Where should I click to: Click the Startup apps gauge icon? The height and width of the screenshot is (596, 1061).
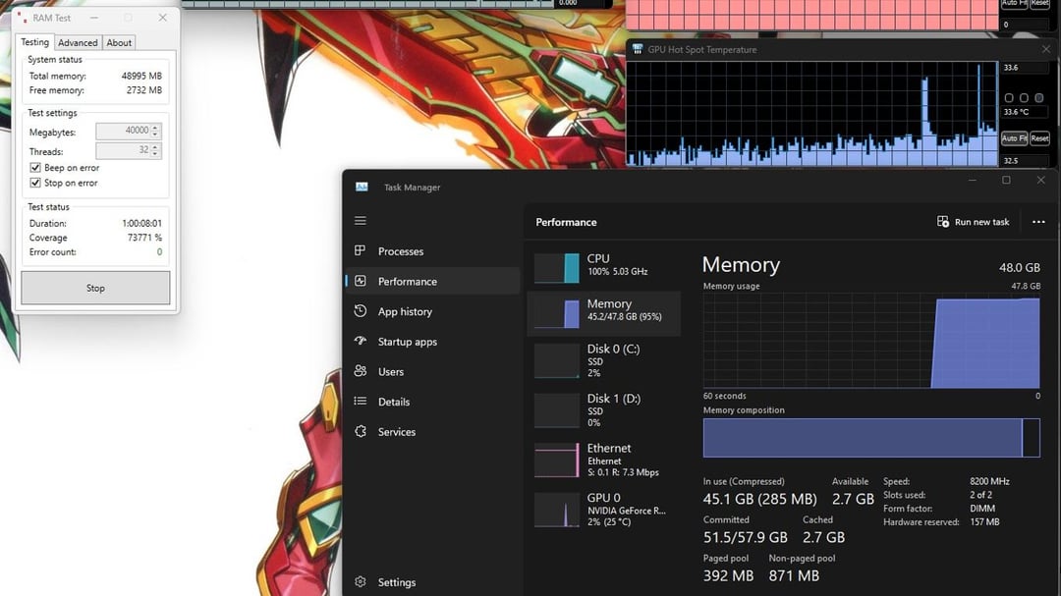[x=360, y=341]
